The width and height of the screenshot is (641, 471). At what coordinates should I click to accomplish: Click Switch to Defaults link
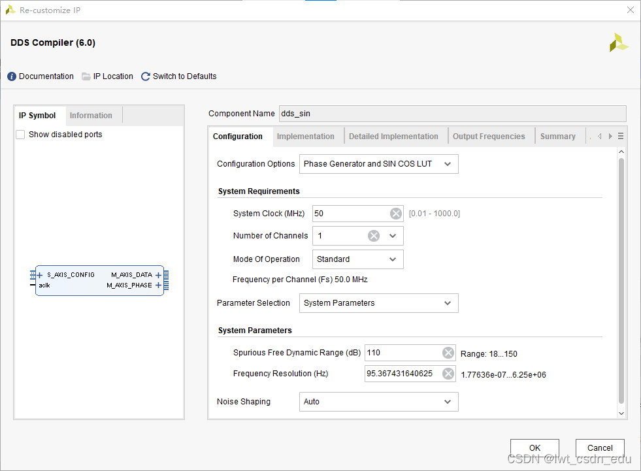tap(185, 76)
